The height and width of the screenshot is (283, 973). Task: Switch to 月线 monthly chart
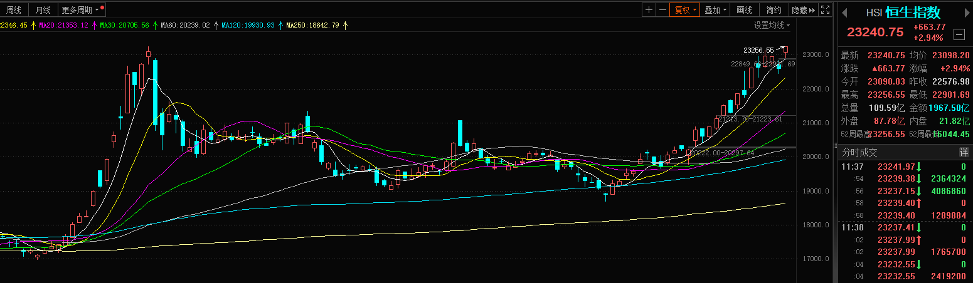coord(43,10)
